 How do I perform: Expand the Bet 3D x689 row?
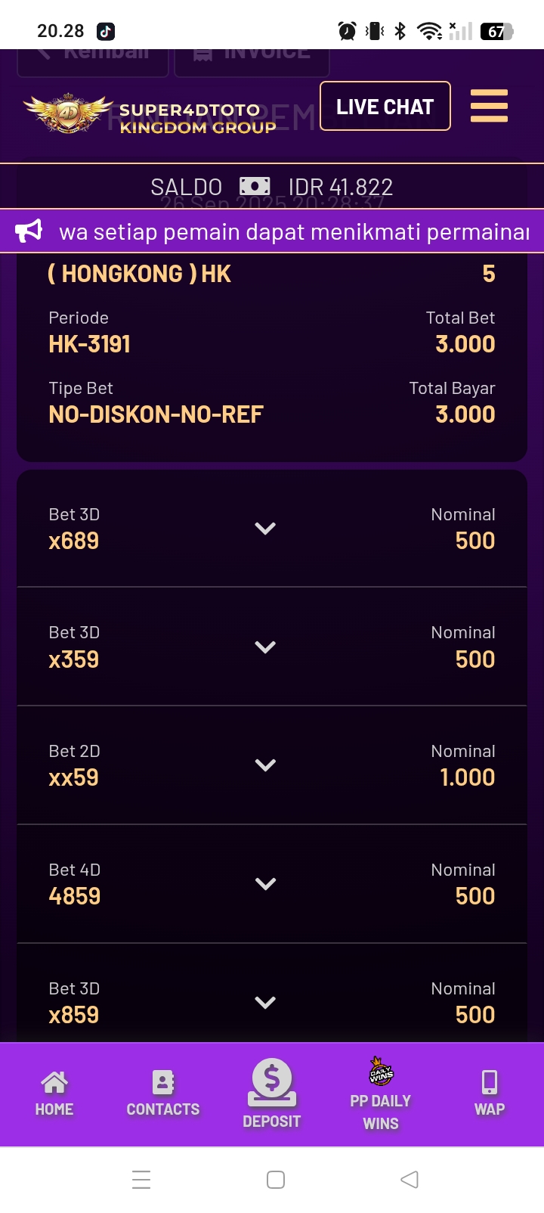coord(265,529)
